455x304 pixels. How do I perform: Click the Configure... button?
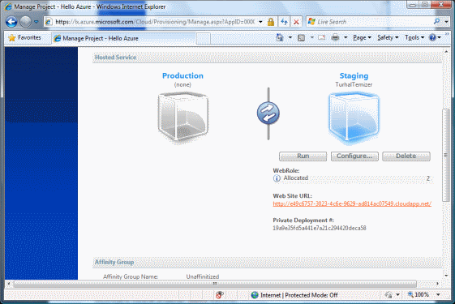coord(354,156)
